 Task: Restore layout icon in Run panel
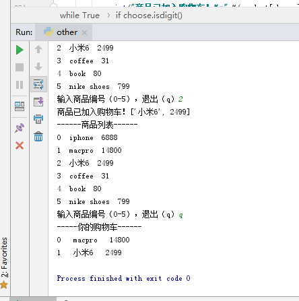[20, 106]
